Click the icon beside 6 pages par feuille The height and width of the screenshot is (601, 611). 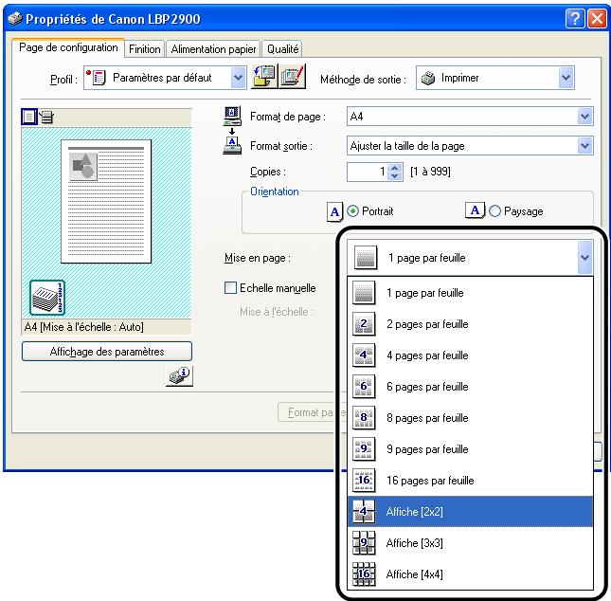click(364, 387)
